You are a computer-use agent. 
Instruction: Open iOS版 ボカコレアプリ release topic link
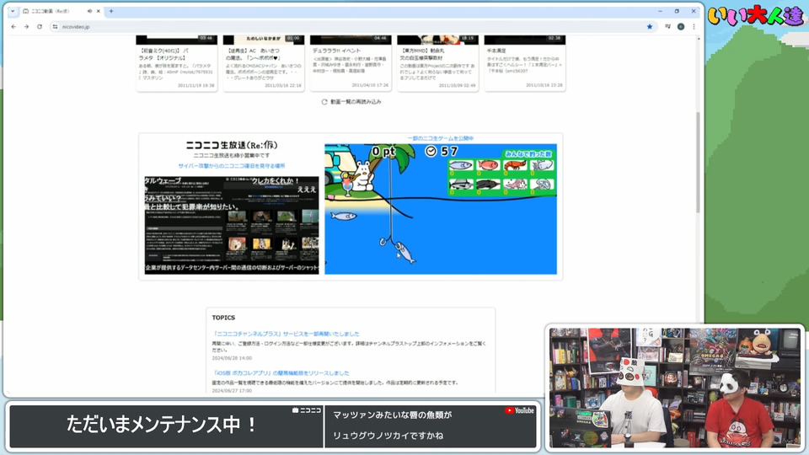point(281,373)
